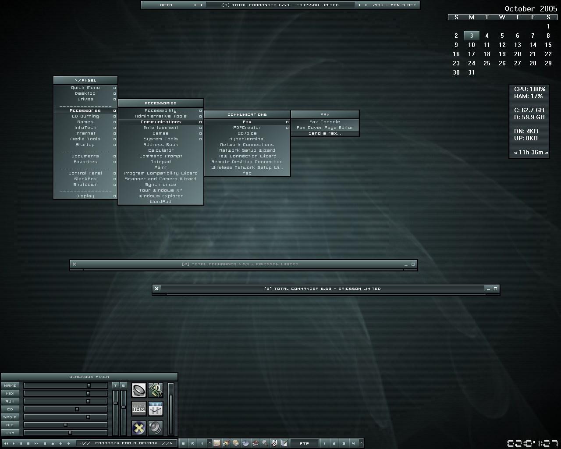Click the yellow X mute icon
561x449 pixels.
point(139,428)
